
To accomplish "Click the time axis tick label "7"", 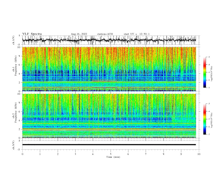I will click(x=146, y=154).
